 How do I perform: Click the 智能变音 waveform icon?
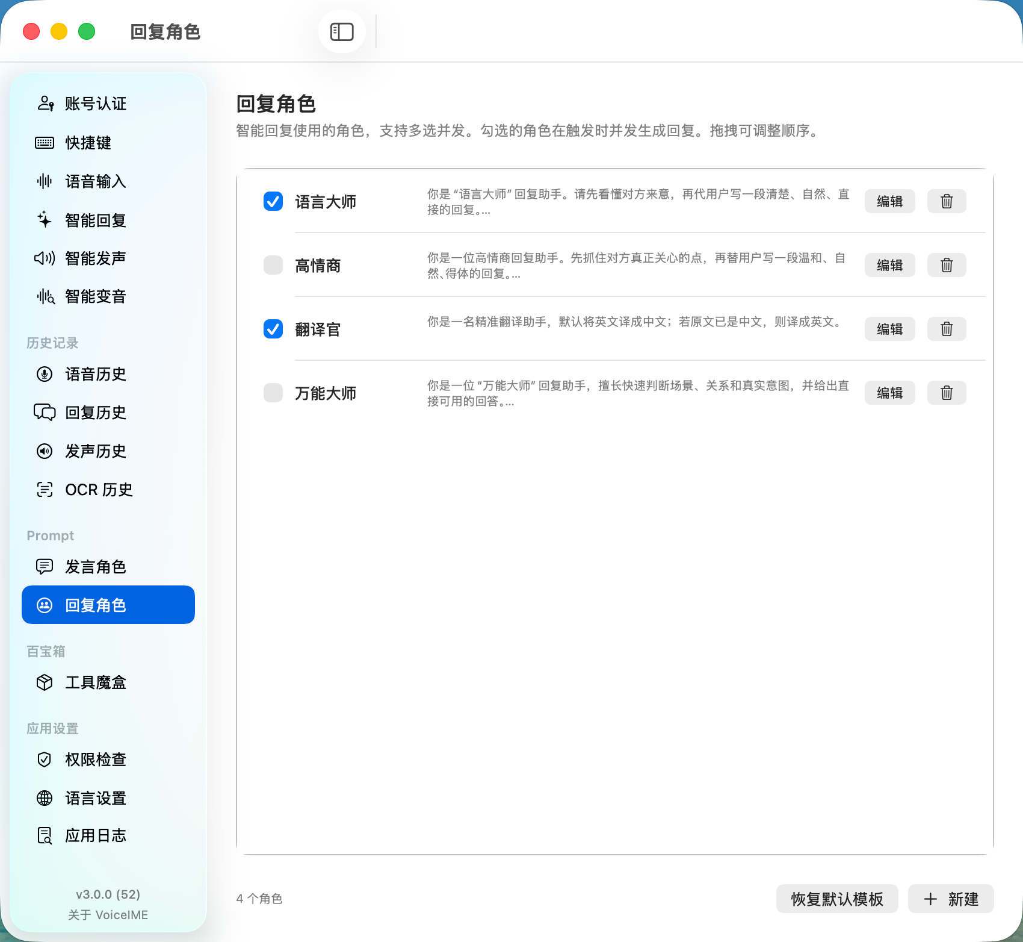click(45, 296)
